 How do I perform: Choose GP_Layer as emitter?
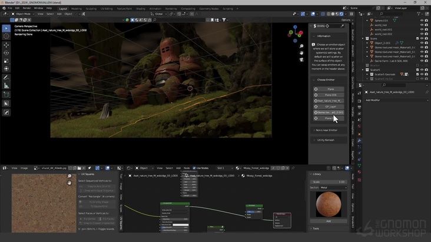coord(329,107)
